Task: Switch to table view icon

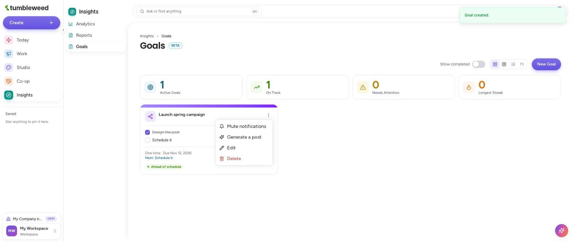Action: [504, 64]
